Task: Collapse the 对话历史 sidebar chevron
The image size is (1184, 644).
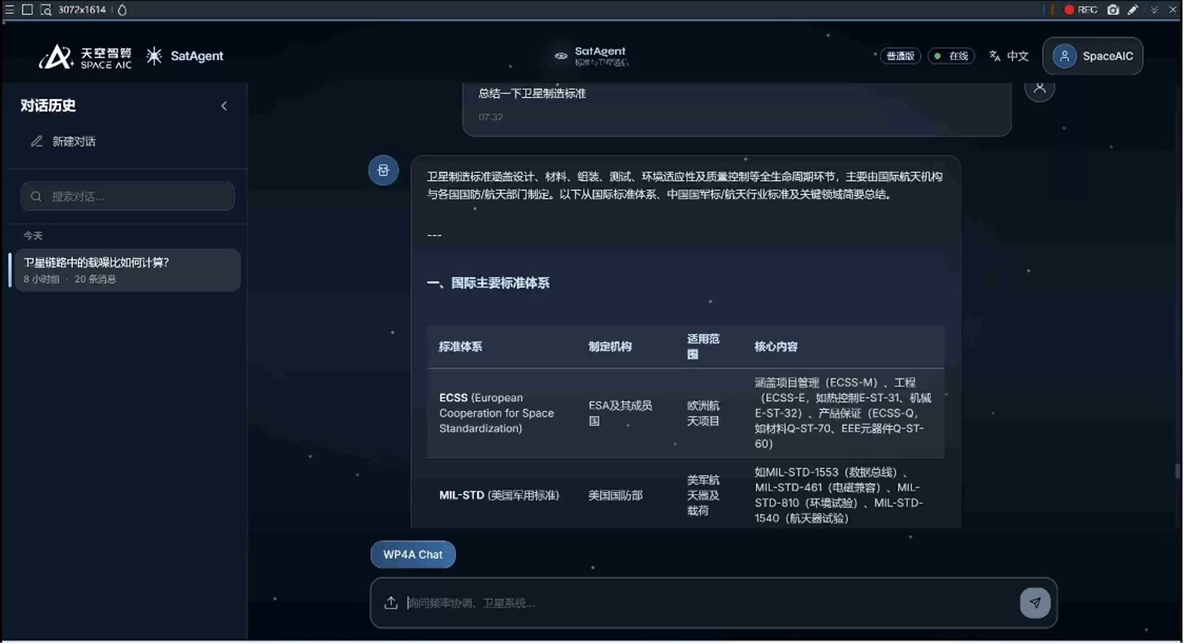Action: 224,106
